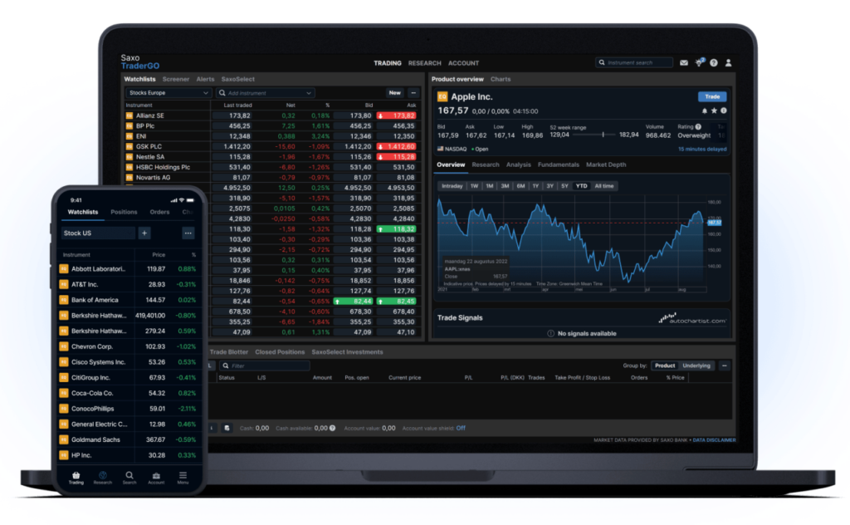Open the ACCOUNT section in top navigation

click(463, 63)
